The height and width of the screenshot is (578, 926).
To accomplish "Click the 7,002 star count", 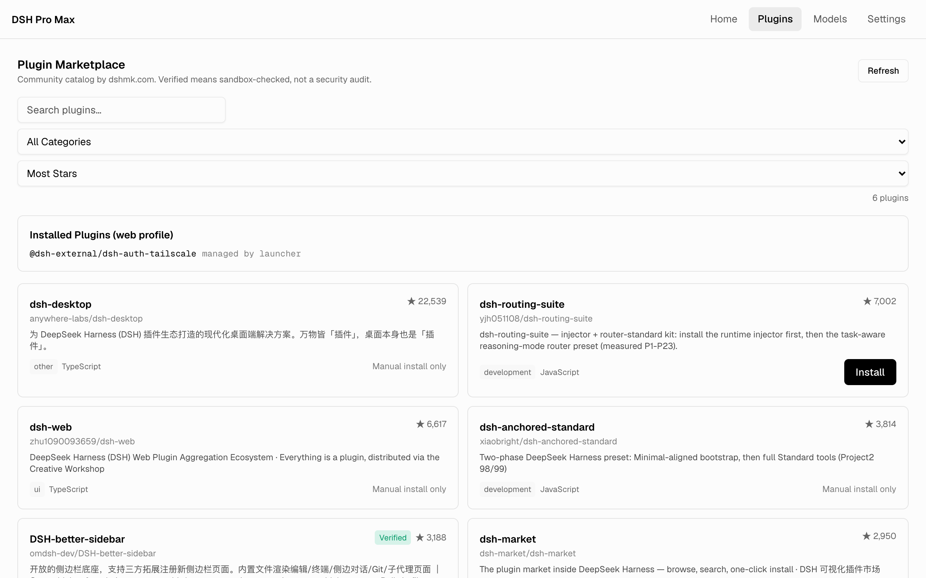I will click(x=885, y=301).
